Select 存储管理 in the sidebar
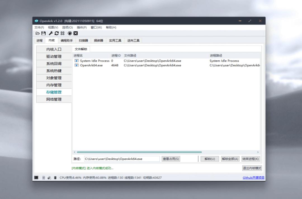Viewport: 302px width, 199px height. 54,92
